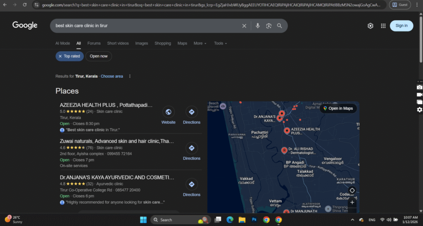
Task: Clear the search box text with X
Action: pyautogui.click(x=244, y=26)
